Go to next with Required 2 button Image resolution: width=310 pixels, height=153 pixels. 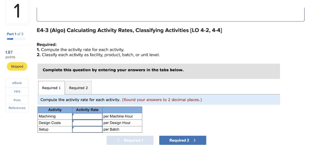pos(183,140)
